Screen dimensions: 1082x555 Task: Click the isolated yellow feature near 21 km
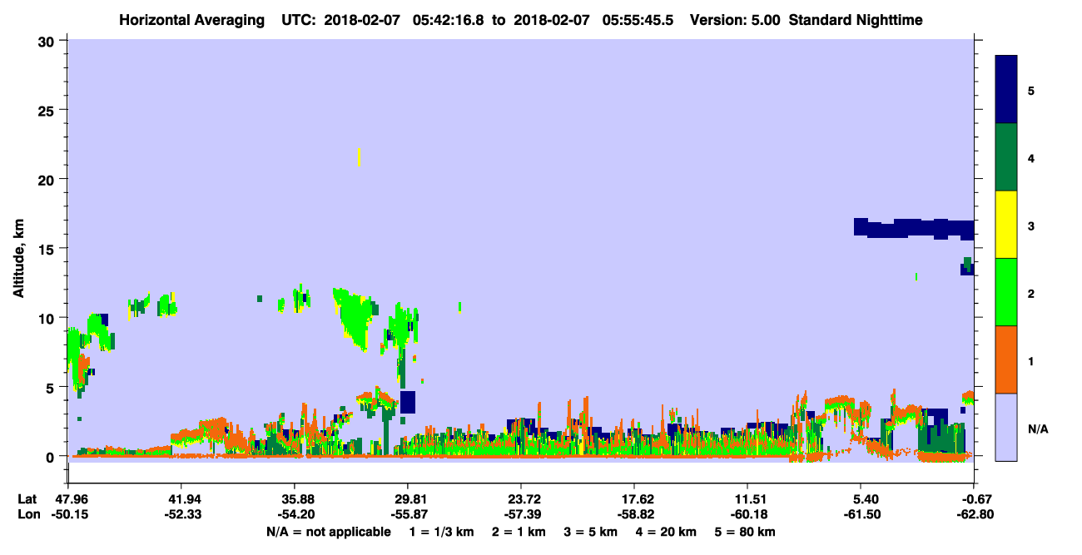pos(359,156)
